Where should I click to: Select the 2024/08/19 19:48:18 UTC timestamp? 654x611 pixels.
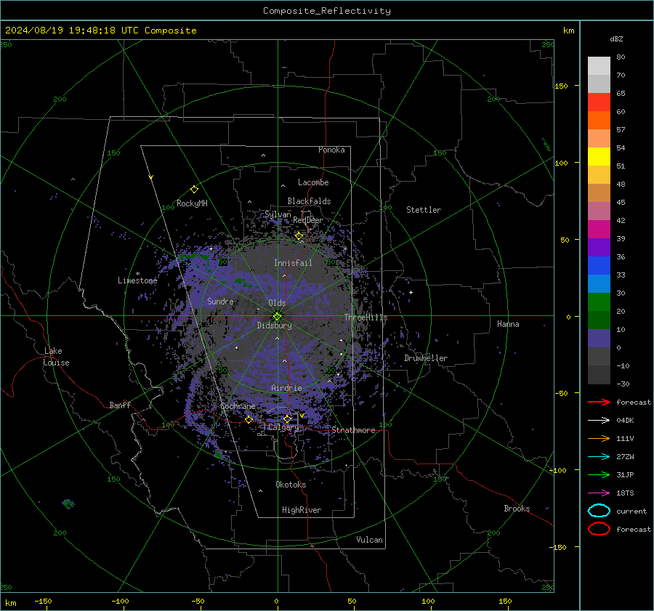[72, 31]
